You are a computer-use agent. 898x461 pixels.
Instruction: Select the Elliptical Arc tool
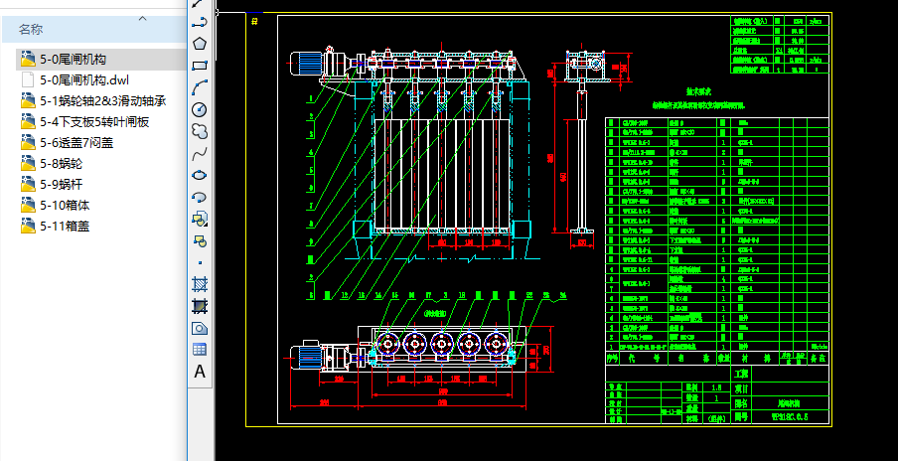(x=200, y=197)
